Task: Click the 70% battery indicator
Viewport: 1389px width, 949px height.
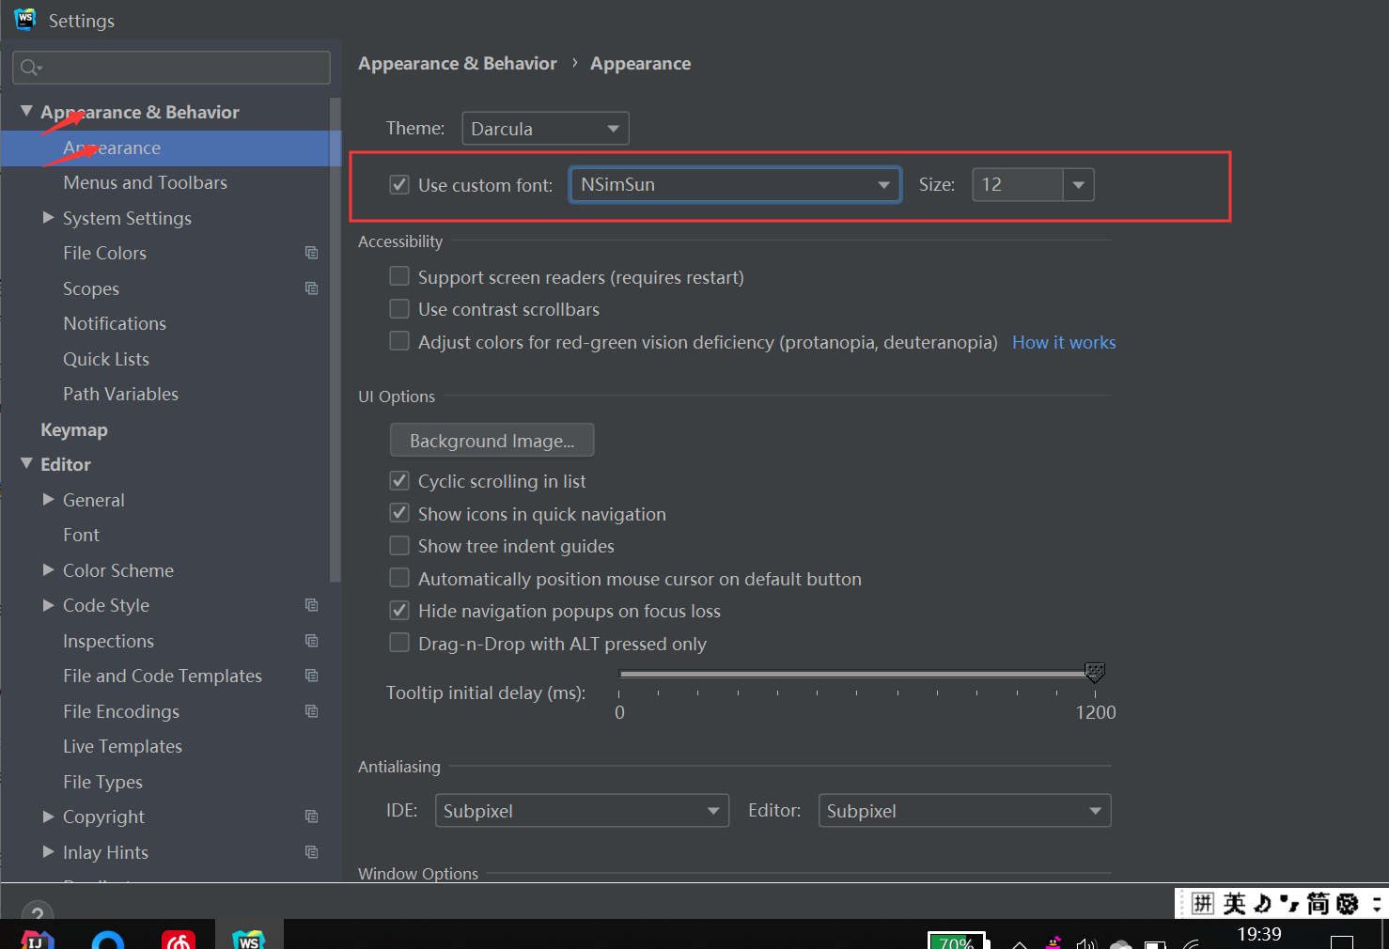Action: tap(957, 941)
